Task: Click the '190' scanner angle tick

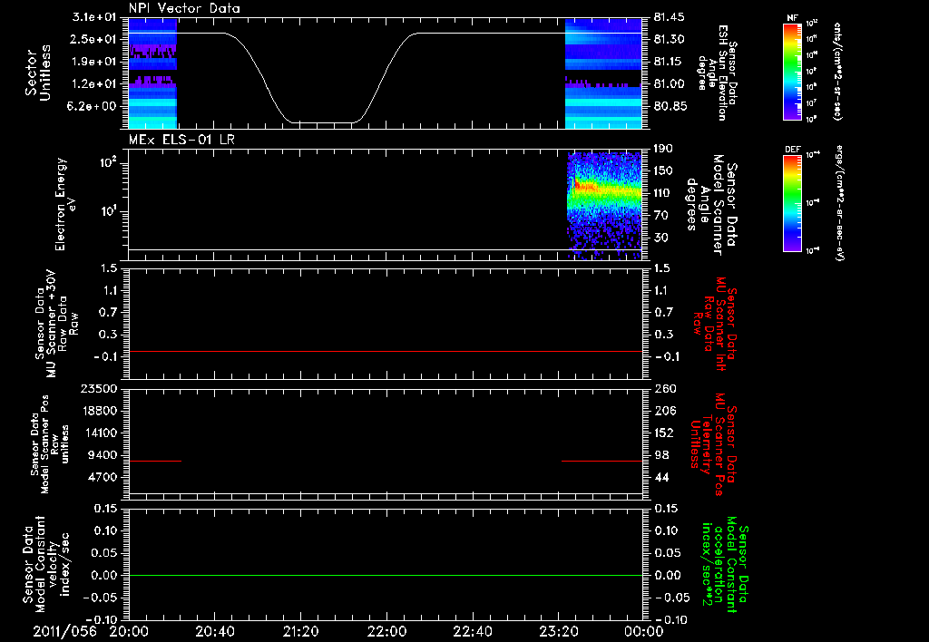Action: pos(663,149)
